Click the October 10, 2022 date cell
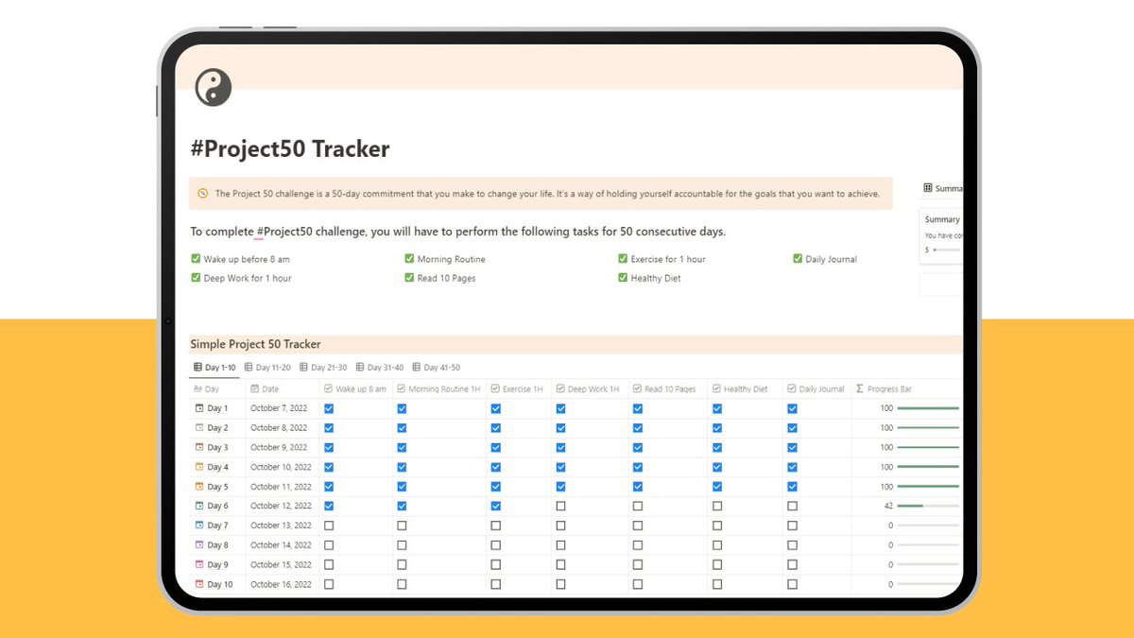 [281, 467]
